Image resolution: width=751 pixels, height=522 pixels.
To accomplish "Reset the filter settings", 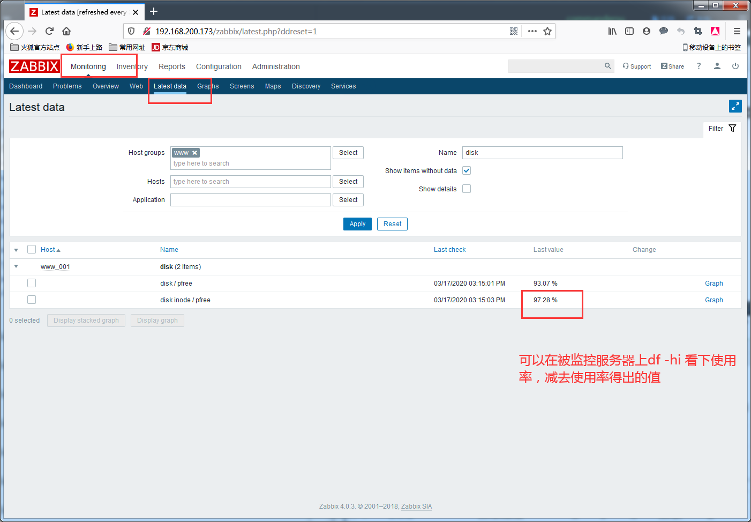I will (x=392, y=224).
